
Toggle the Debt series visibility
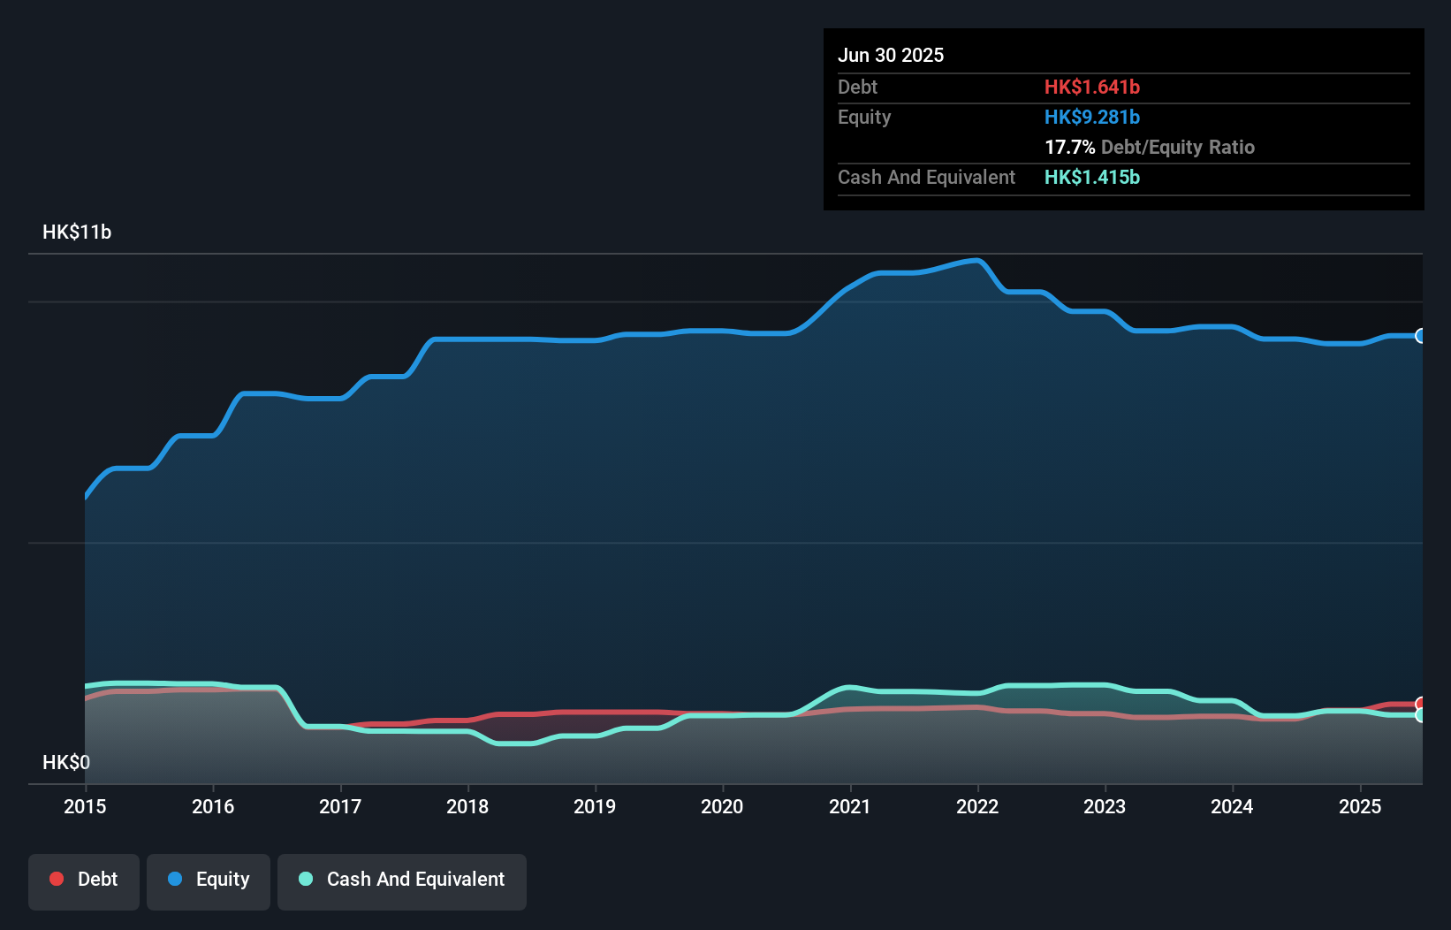(x=84, y=879)
